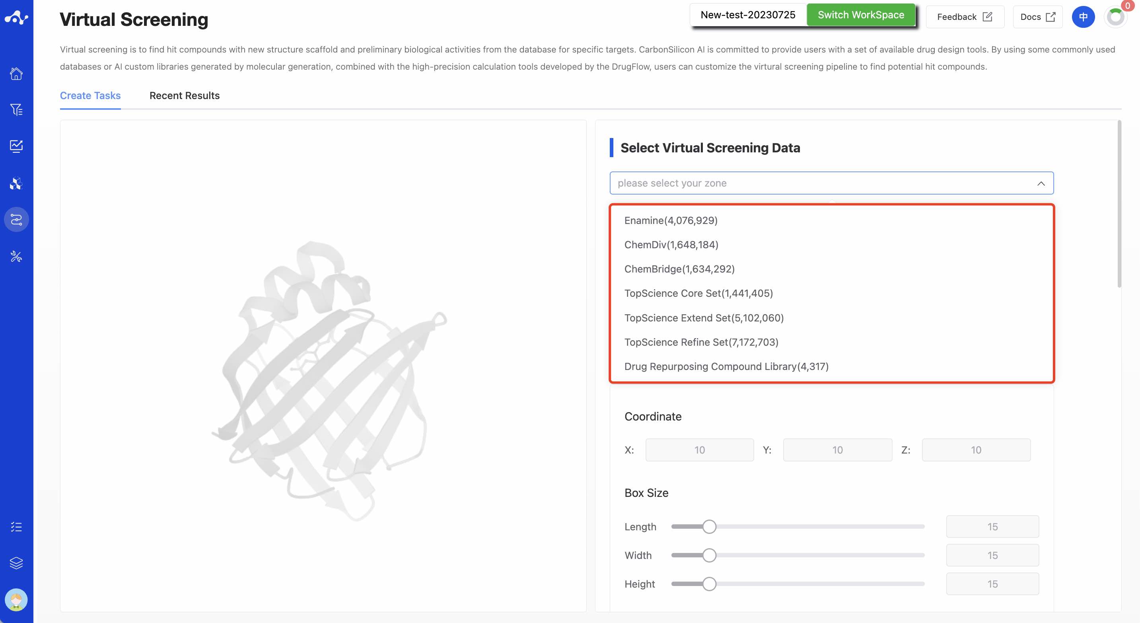Click the 'Coordinate' label

[x=653, y=417]
